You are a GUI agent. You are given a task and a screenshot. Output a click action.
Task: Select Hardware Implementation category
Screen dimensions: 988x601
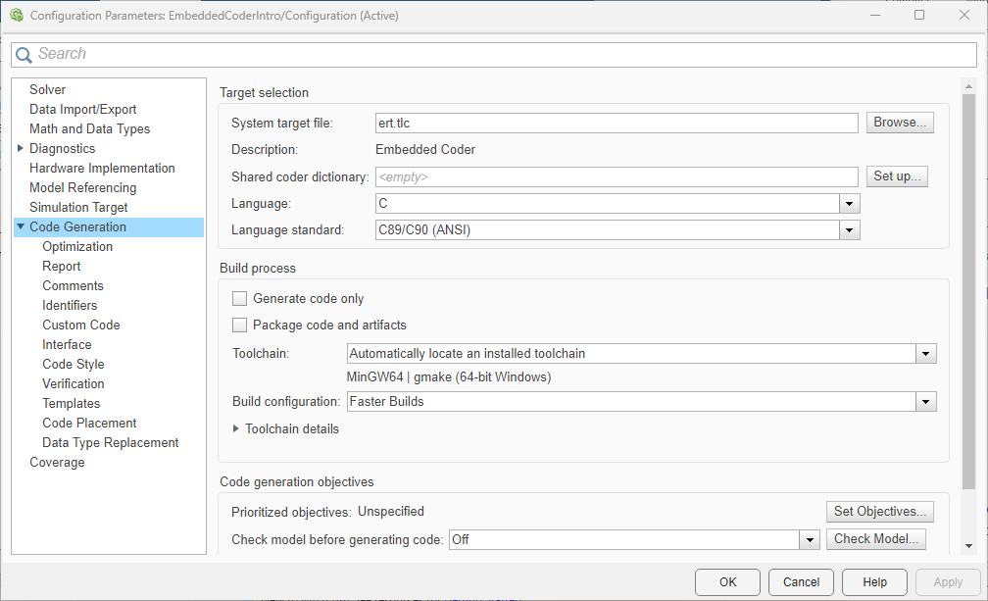pyautogui.click(x=102, y=168)
